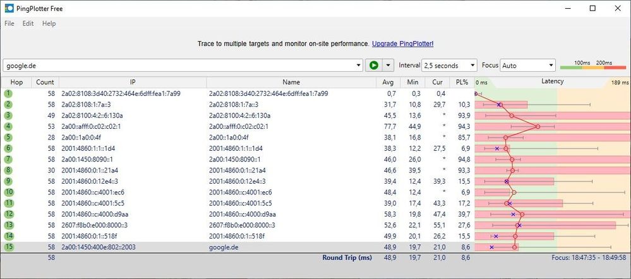Select hop 10 green circle icon

click(9, 192)
